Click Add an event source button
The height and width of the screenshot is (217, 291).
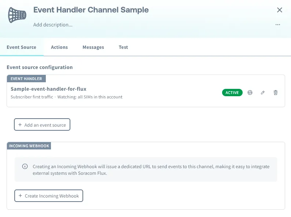42,124
